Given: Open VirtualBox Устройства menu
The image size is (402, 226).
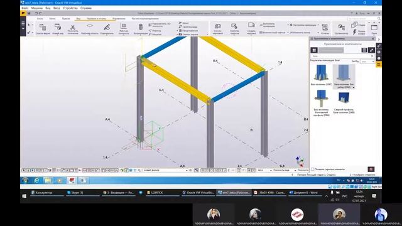Looking at the screenshot, I should click(70, 8).
